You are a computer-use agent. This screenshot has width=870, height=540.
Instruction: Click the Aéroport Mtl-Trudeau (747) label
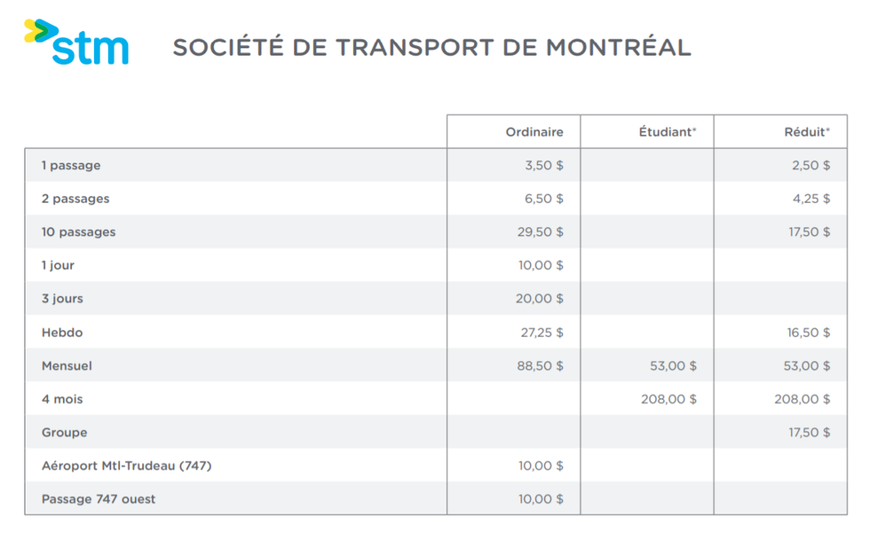pyautogui.click(x=126, y=466)
